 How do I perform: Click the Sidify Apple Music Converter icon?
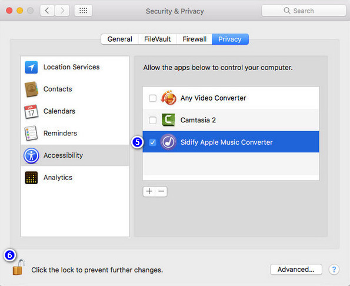point(168,142)
